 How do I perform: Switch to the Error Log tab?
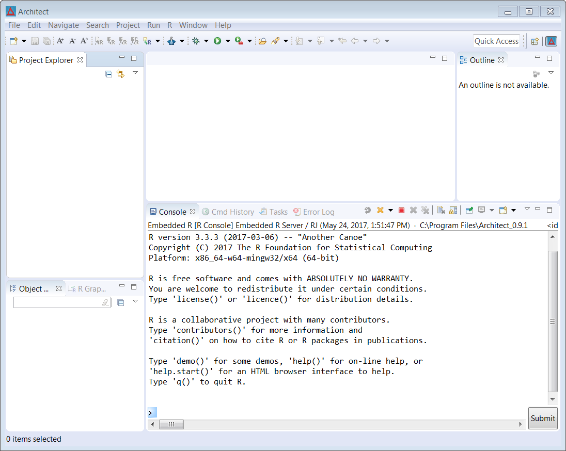point(314,212)
